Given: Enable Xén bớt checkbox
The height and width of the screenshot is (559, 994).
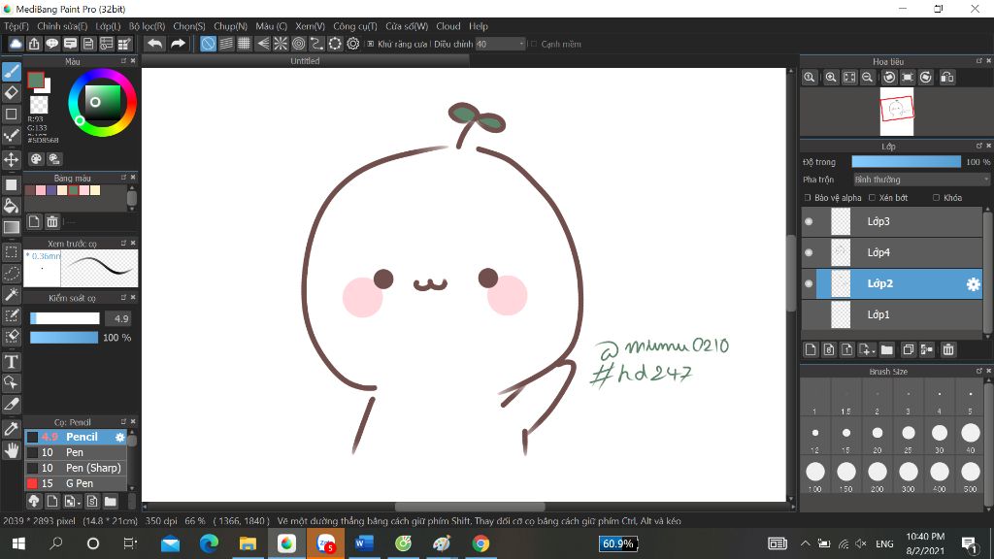Looking at the screenshot, I should pyautogui.click(x=873, y=198).
